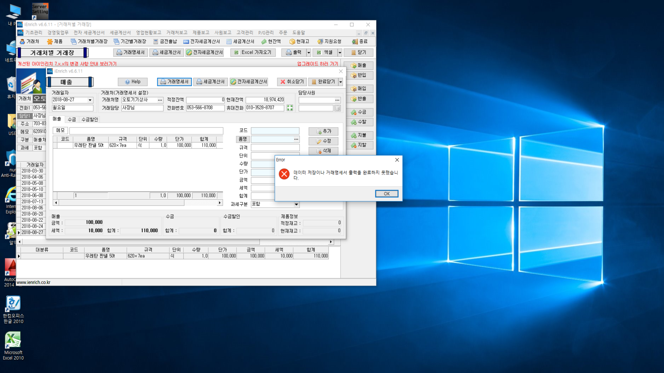Screen dimensions: 664x373
Task: Expand the 과세구분 combo box
Action: click(296, 204)
